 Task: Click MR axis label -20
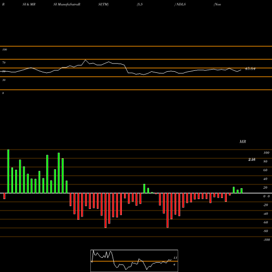coord(265,205)
